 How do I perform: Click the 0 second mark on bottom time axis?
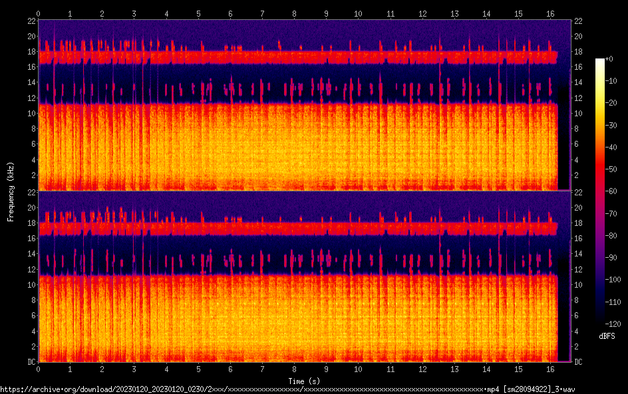coord(39,369)
